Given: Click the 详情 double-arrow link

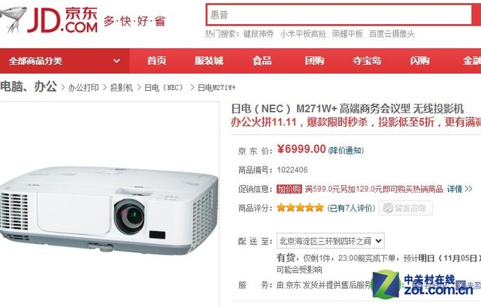Looking at the screenshot, I should pos(459,189).
